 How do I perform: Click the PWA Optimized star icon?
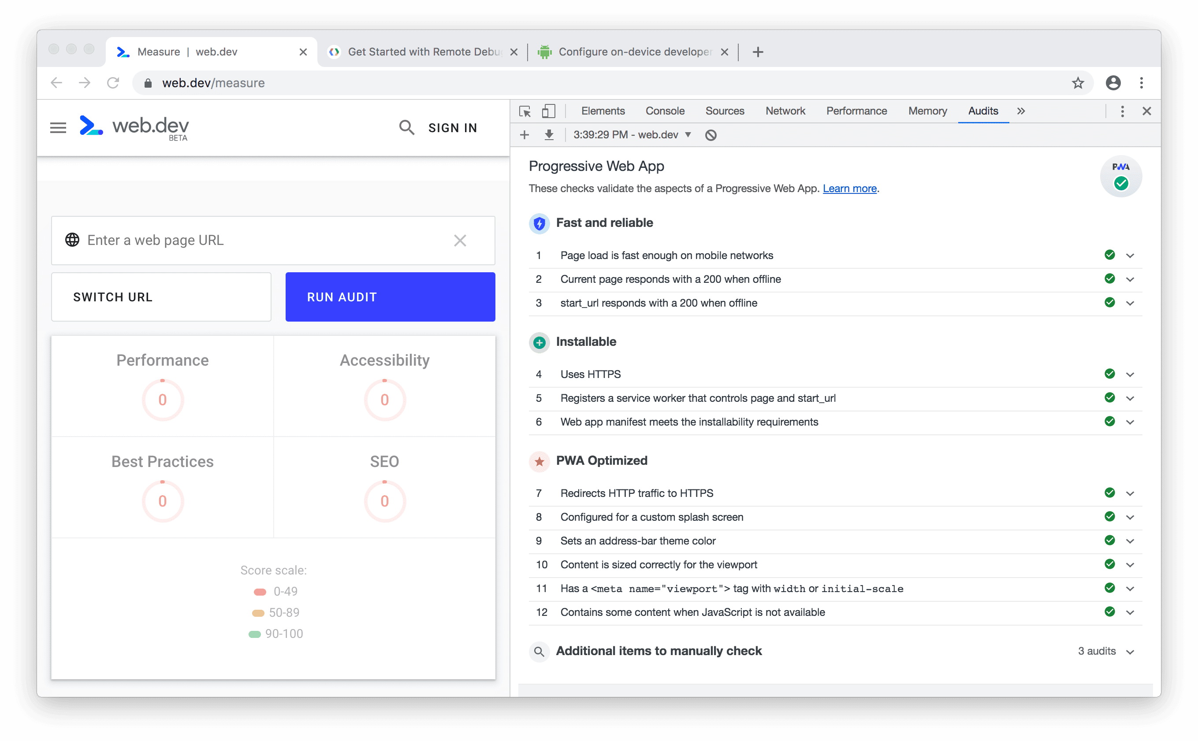click(540, 460)
